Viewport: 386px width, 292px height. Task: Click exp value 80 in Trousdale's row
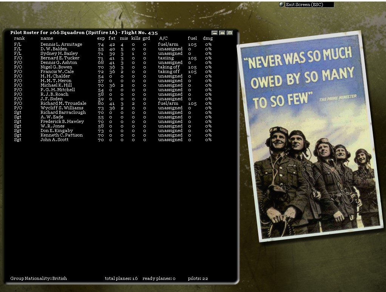(x=101, y=104)
